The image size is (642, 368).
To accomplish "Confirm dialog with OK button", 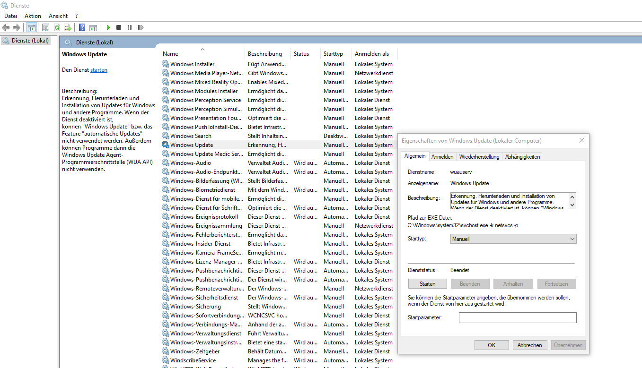I will 492,345.
